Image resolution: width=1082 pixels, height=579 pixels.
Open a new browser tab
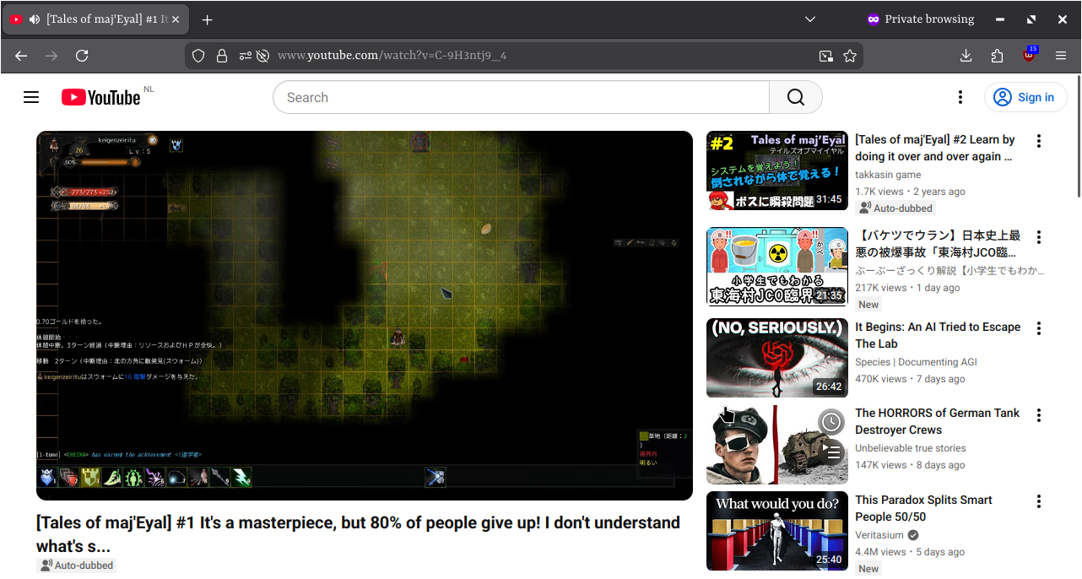(208, 19)
